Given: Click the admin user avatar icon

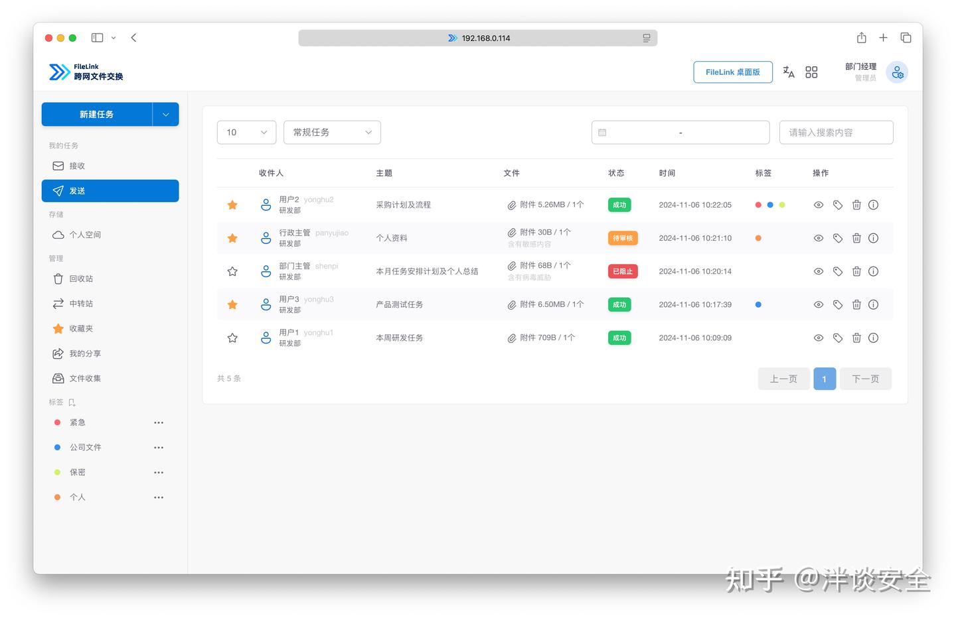Looking at the screenshot, I should [897, 72].
